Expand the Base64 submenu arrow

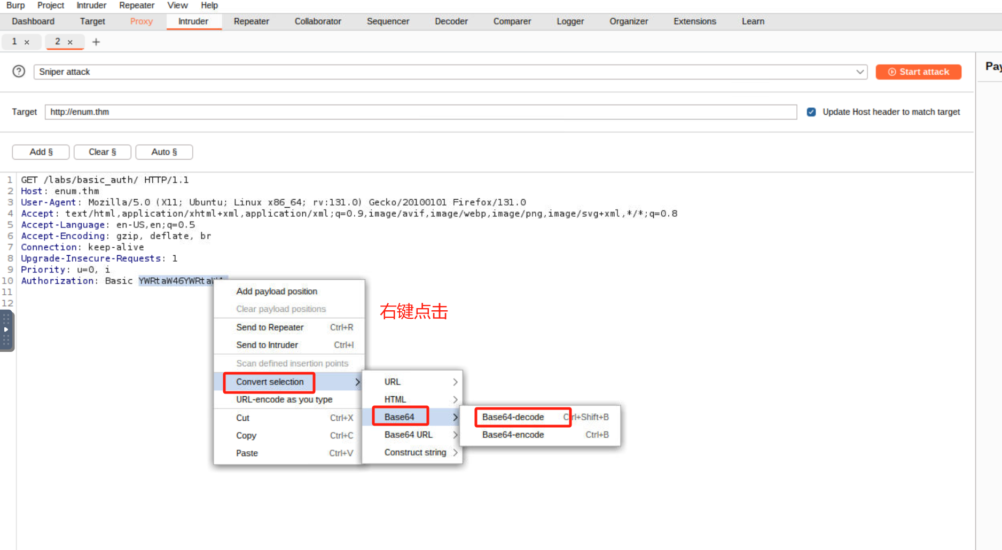(455, 417)
